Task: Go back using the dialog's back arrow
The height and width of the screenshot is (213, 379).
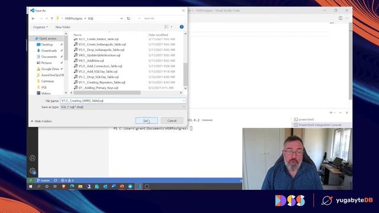Action: coord(33,18)
